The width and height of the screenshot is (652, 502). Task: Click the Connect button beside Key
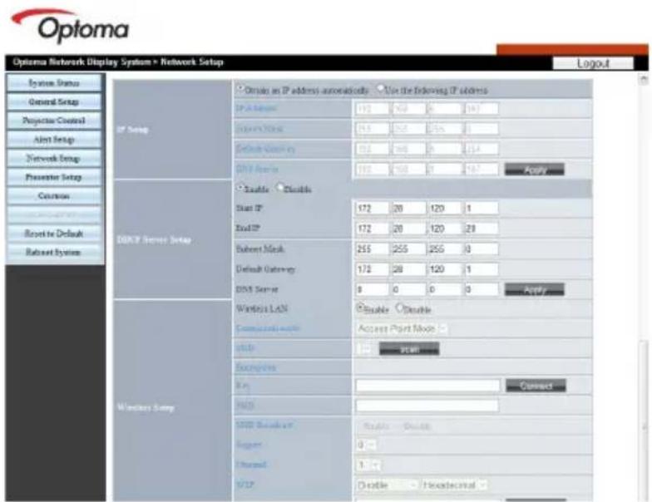536,386
